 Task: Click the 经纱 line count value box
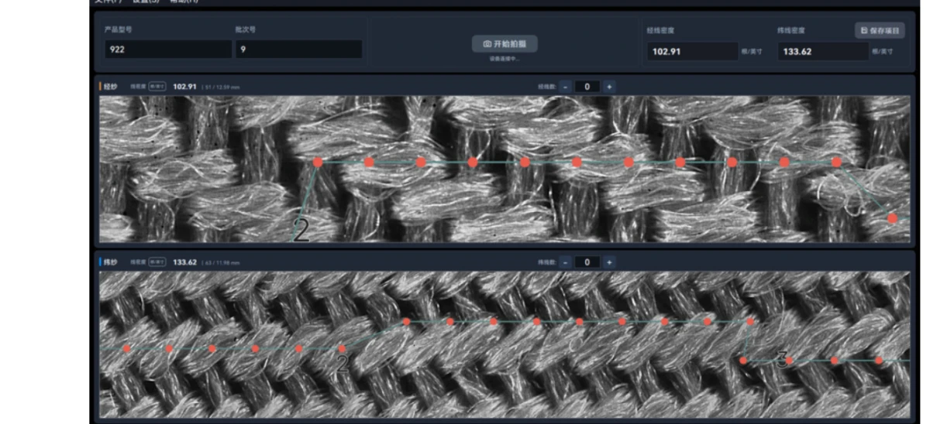pos(587,87)
